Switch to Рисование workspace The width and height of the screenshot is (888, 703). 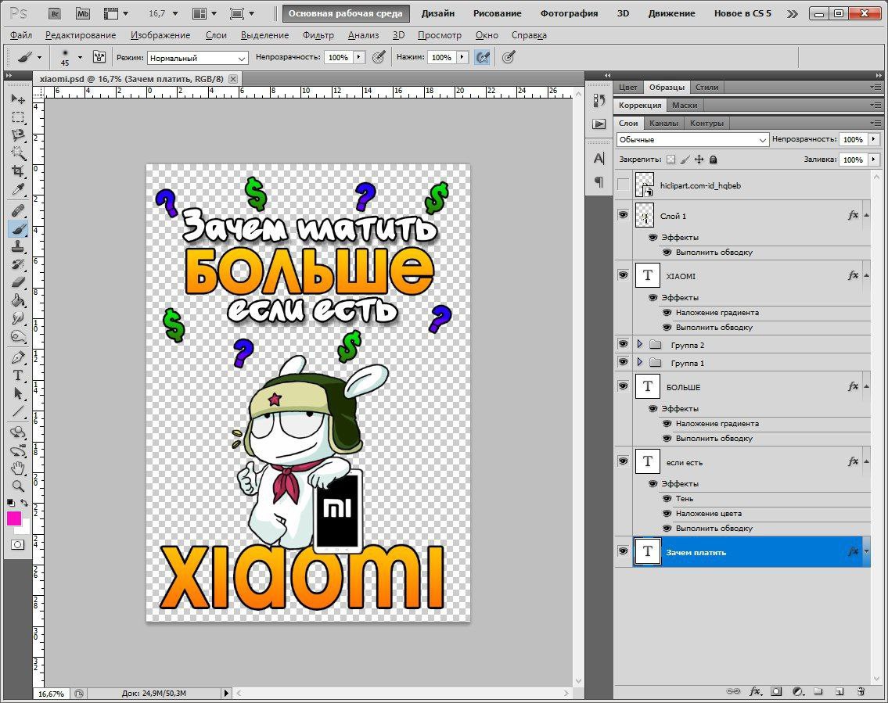tap(498, 13)
